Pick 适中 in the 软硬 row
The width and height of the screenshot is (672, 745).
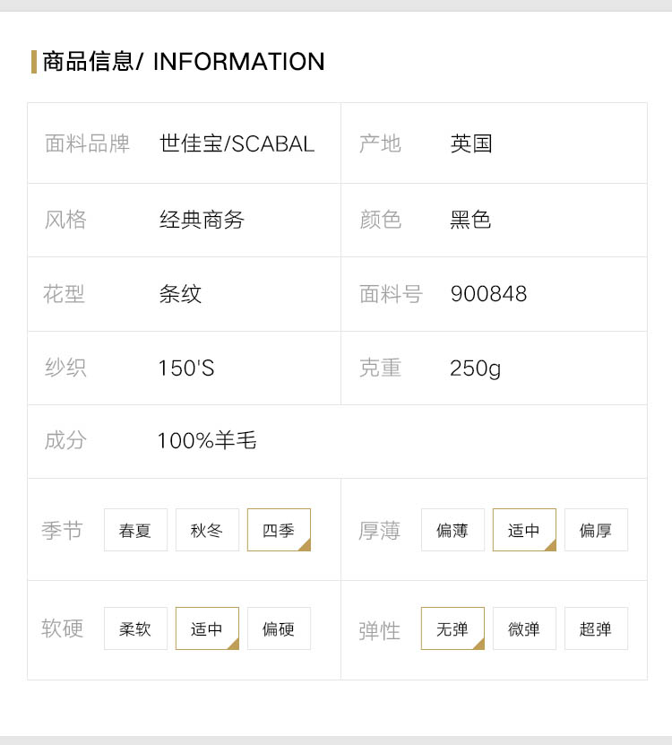(x=207, y=628)
